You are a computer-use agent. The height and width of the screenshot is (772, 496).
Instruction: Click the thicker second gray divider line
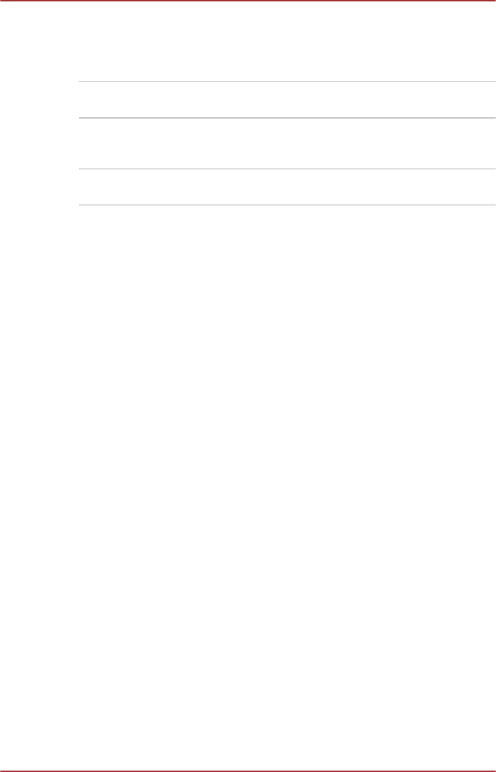coord(287,118)
